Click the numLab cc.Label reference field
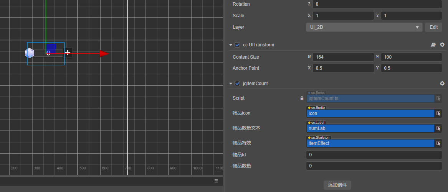This screenshot has height=192, width=448. point(370,128)
